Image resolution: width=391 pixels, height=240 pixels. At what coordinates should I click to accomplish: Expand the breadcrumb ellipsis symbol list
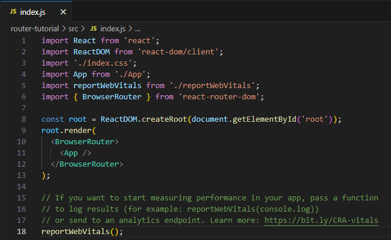click(138, 29)
